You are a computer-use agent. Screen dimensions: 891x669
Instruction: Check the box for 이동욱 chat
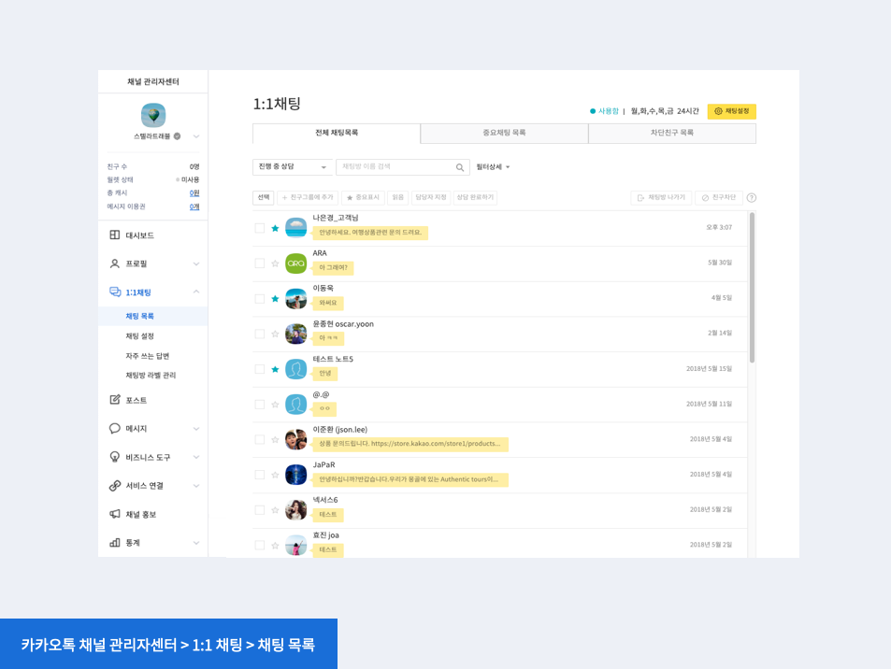click(260, 299)
